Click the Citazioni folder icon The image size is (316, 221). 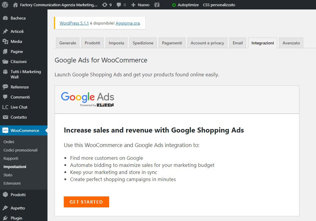coord(5,62)
